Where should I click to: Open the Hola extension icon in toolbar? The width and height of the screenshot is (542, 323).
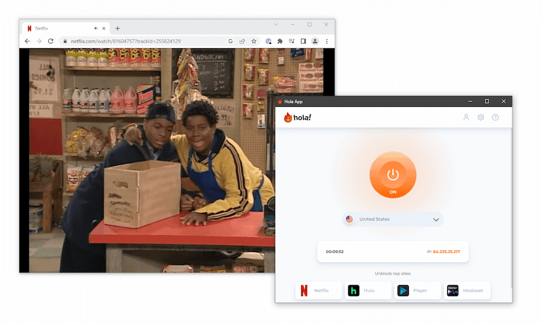[x=269, y=41]
